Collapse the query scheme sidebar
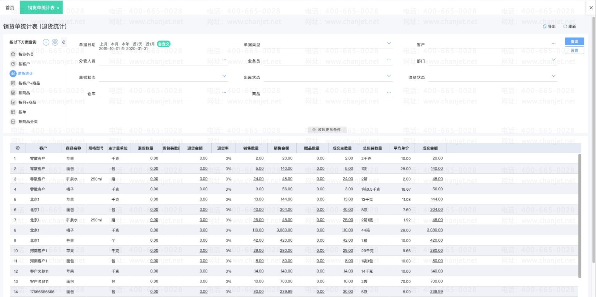596x297 pixels. coord(64,42)
